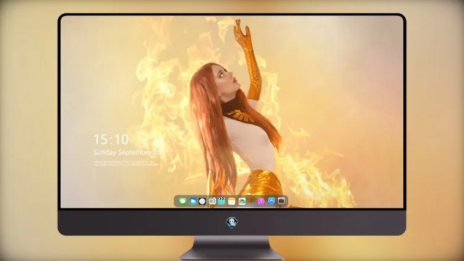Viewport: 464px width, 261px height.
Task: Open the Clock app icon
Action: (x=202, y=201)
